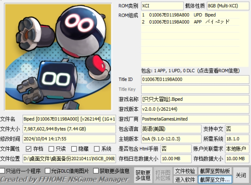
Task: Click the 打开图片区域 button
Action: click(x=163, y=176)
